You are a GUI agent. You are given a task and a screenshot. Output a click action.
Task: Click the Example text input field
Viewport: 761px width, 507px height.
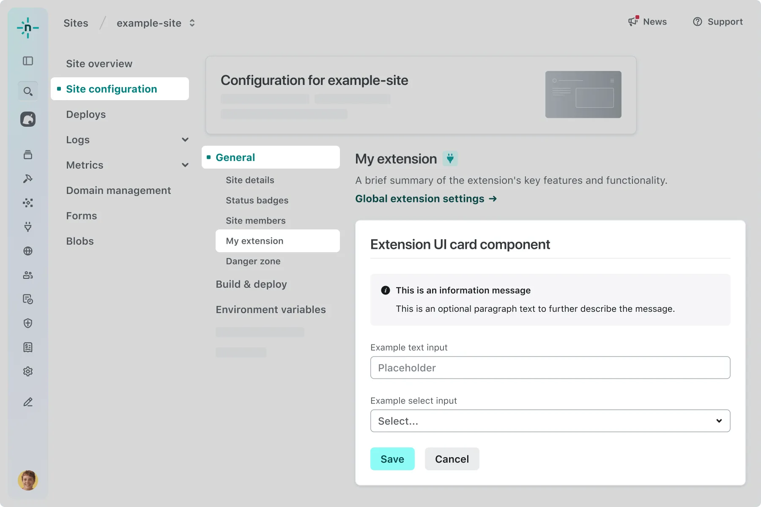point(550,368)
